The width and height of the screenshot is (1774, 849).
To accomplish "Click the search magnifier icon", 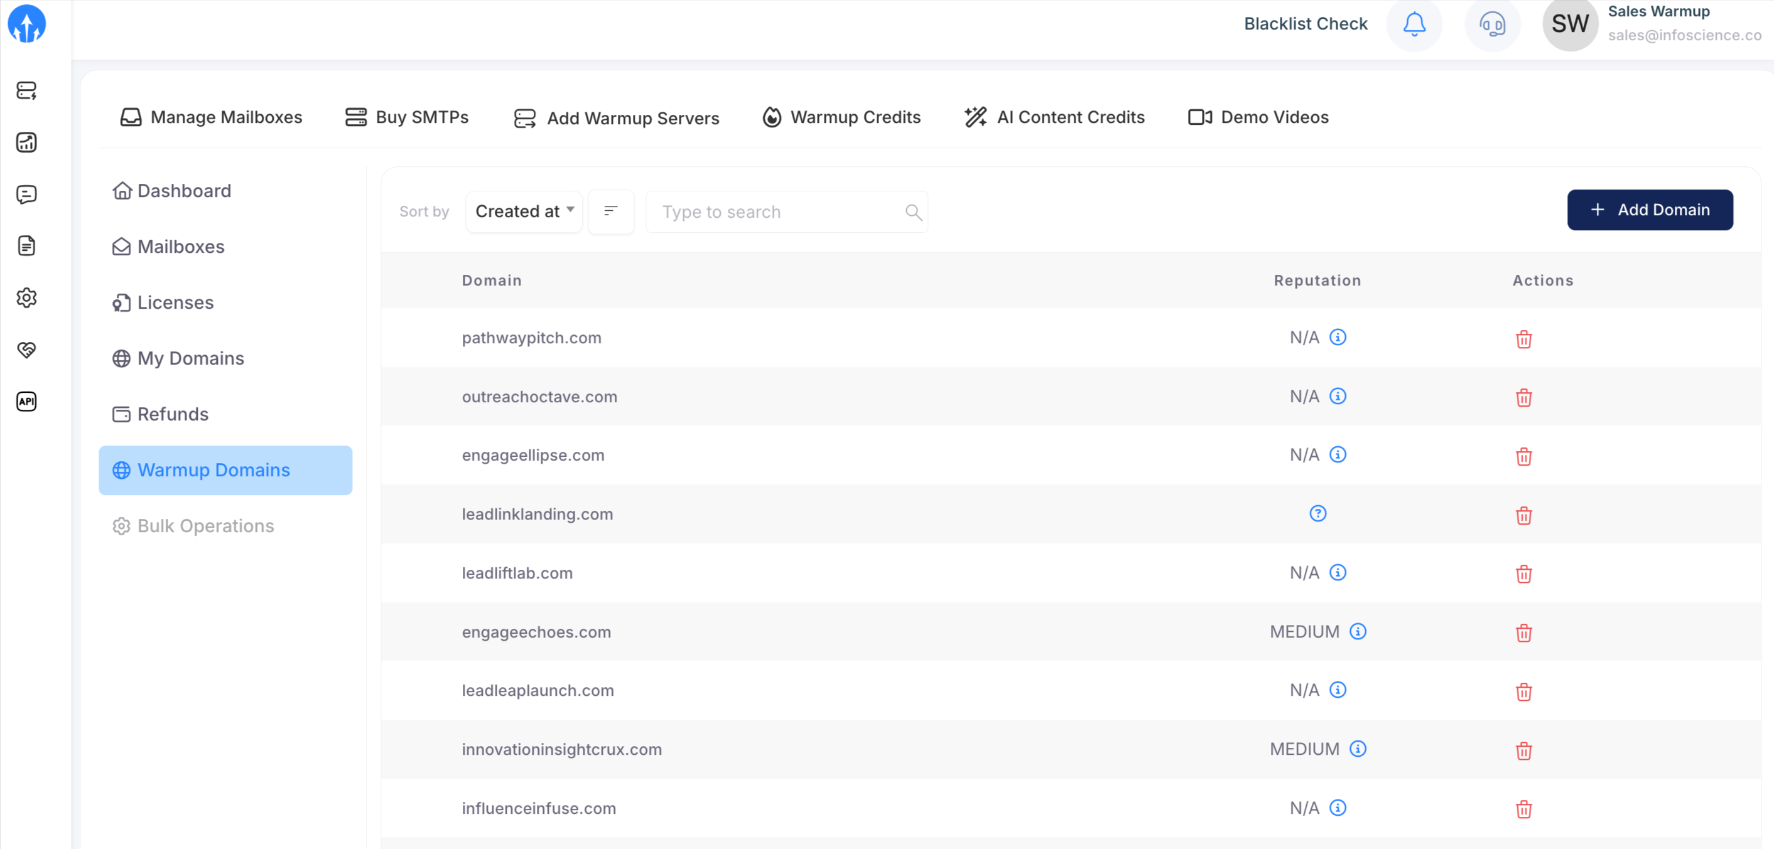I will [x=913, y=212].
